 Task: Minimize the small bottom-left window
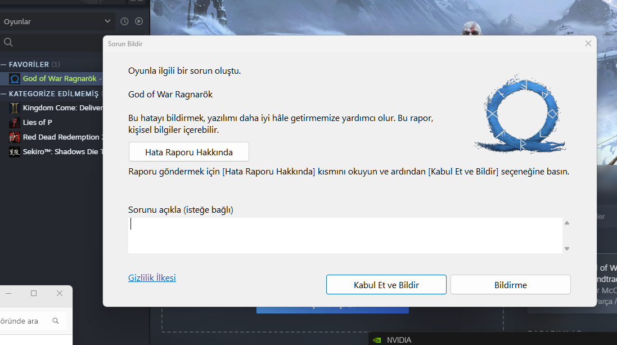(x=8, y=293)
